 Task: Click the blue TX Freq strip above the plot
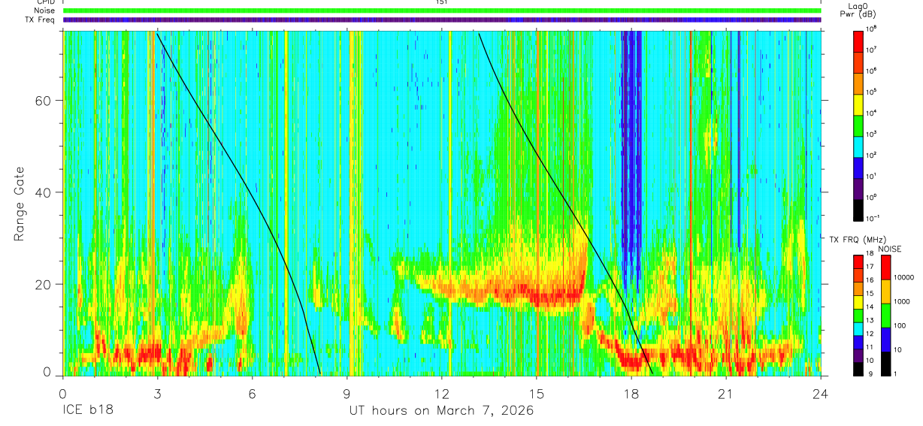(441, 20)
